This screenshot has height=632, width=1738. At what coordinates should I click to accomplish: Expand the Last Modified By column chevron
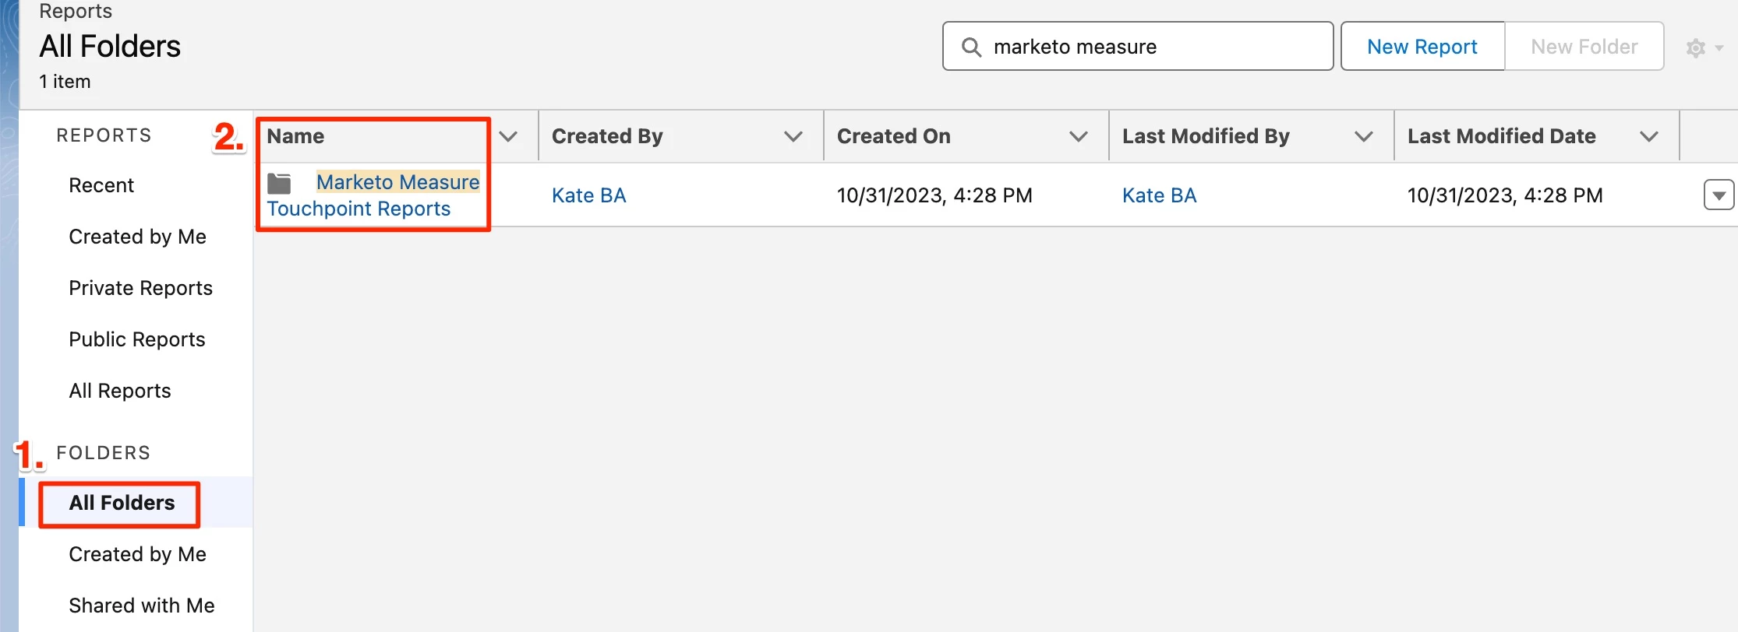1364,137
